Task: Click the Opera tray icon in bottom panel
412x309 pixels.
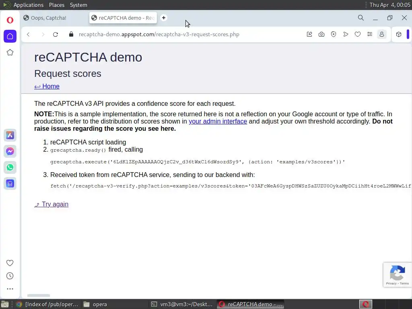Action: (x=365, y=304)
